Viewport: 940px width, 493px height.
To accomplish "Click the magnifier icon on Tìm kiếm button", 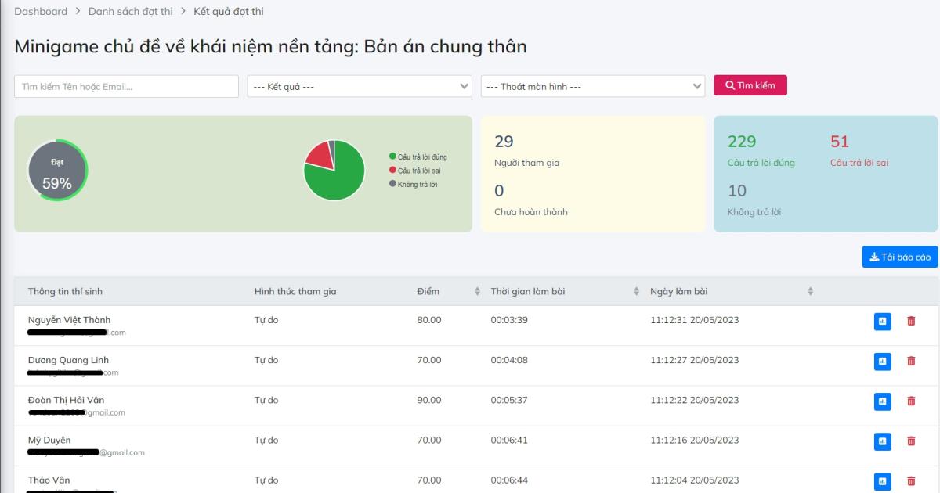I will point(728,85).
